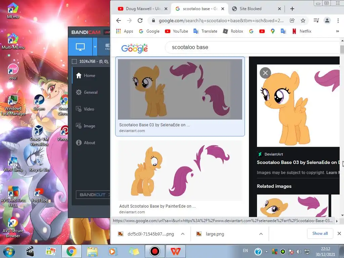Open Bandicam Image settings
Screen dimensions: 344x258
click(85, 126)
